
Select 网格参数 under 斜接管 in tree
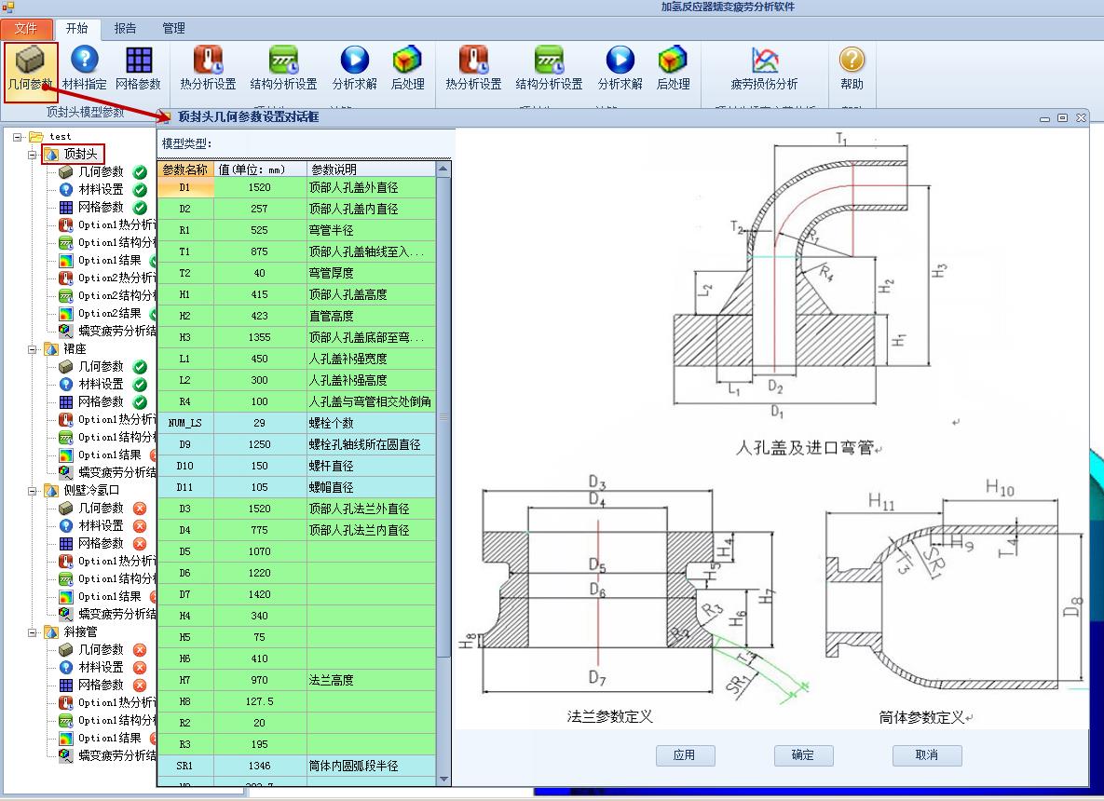101,685
